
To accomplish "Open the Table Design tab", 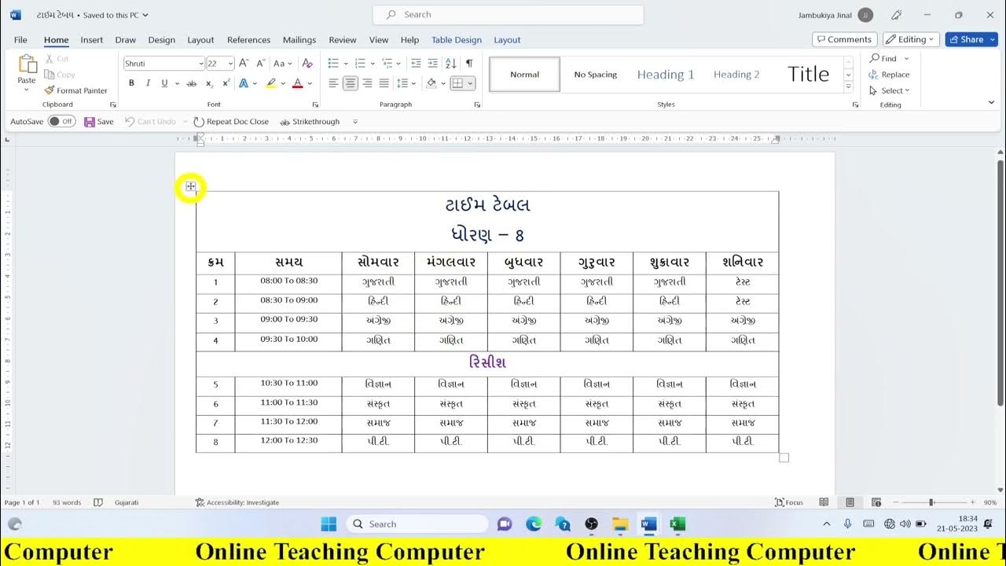I will point(457,40).
